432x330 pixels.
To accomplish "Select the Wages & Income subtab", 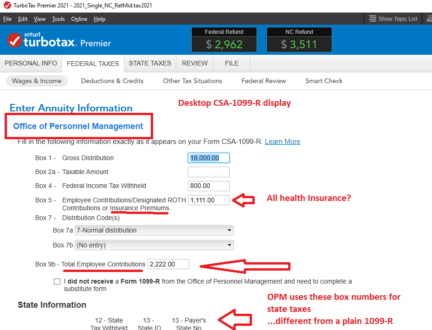I will 37,81.
